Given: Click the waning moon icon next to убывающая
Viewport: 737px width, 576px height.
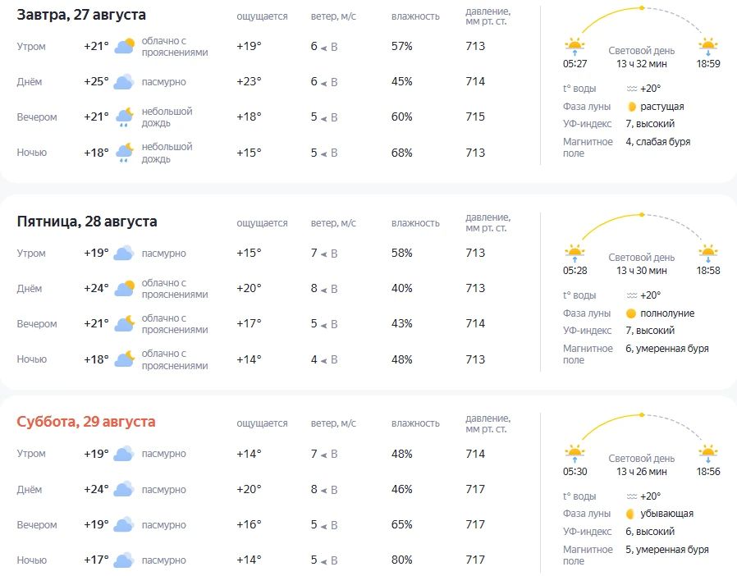Looking at the screenshot, I should (631, 514).
